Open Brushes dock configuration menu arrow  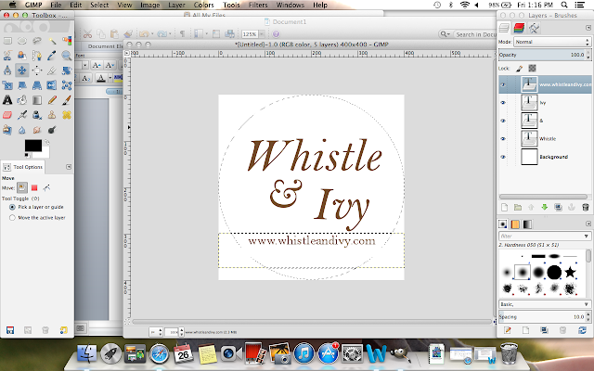pyautogui.click(x=588, y=224)
